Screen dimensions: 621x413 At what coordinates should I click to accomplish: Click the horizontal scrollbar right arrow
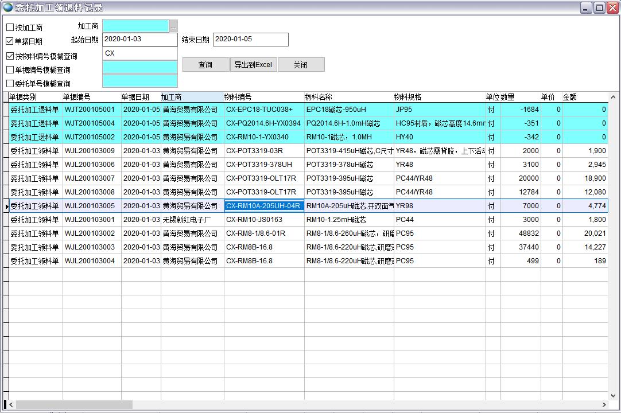tap(604, 405)
